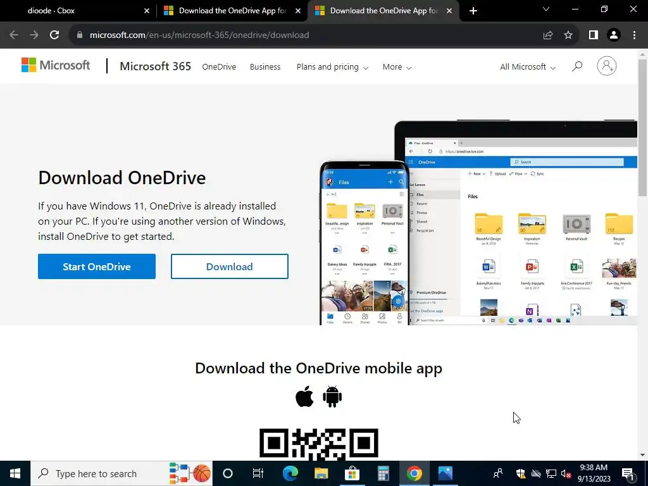Open the tab search chevron

(546, 9)
